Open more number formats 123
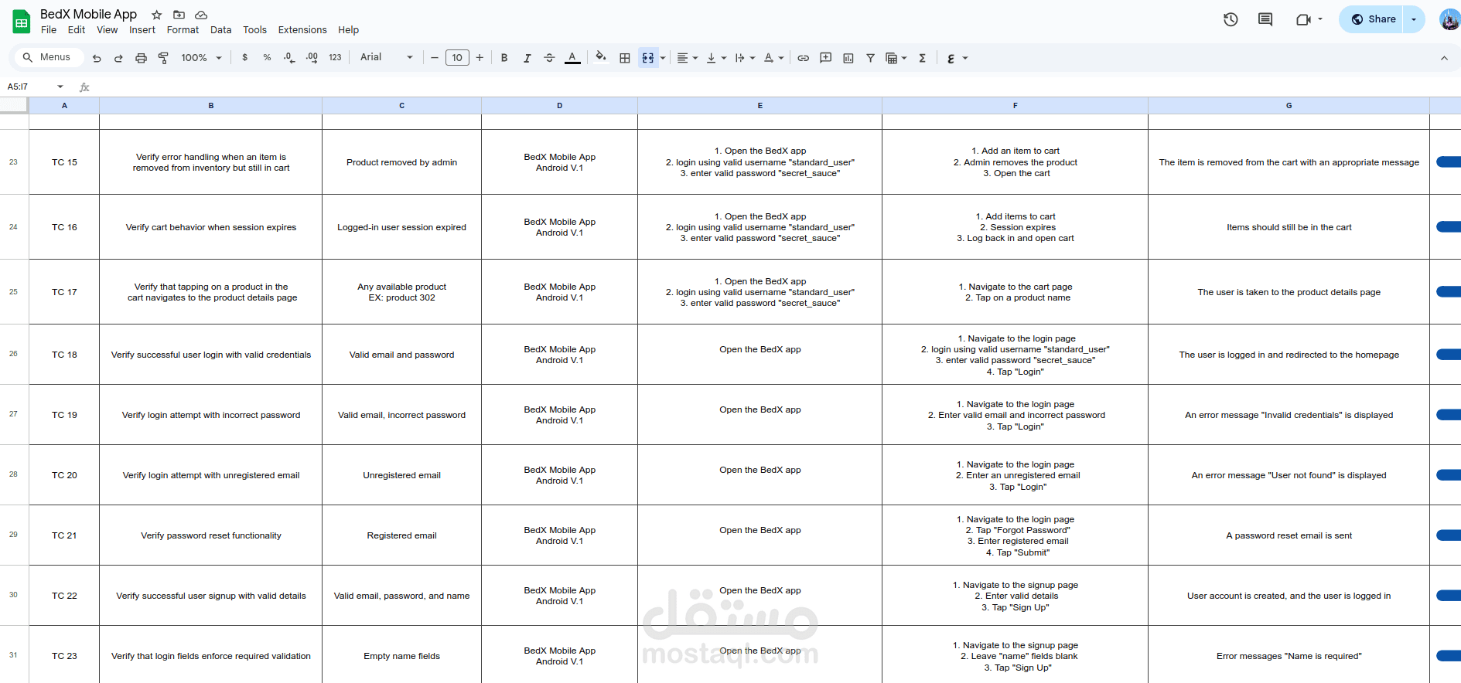The image size is (1461, 683). click(x=335, y=58)
